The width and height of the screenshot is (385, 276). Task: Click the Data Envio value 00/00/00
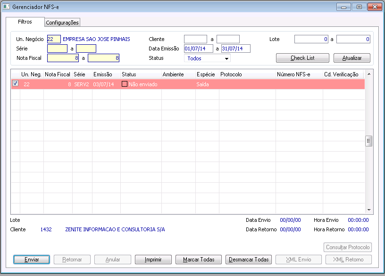[x=290, y=220]
